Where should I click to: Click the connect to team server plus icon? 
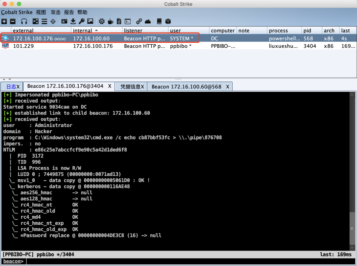click(4, 22)
